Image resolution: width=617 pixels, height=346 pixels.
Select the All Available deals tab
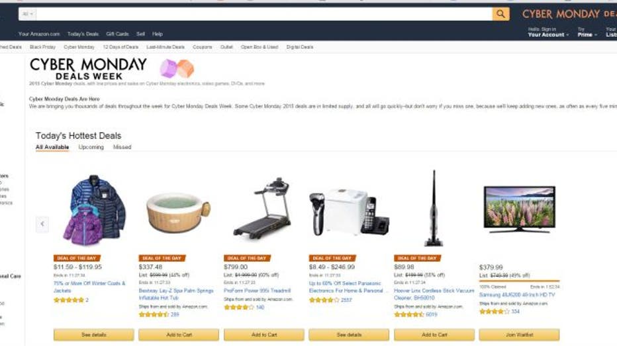pos(52,147)
